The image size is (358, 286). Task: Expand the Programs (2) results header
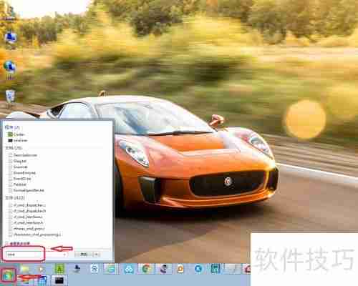12,127
